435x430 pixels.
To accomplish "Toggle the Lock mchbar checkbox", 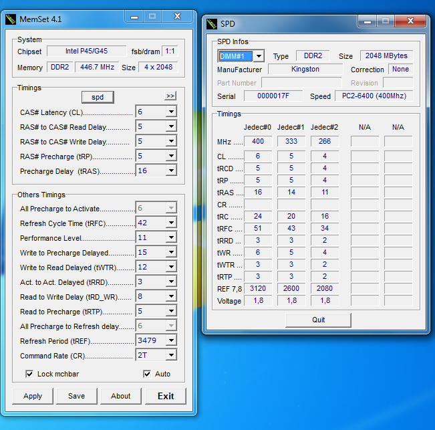I will click(x=29, y=374).
